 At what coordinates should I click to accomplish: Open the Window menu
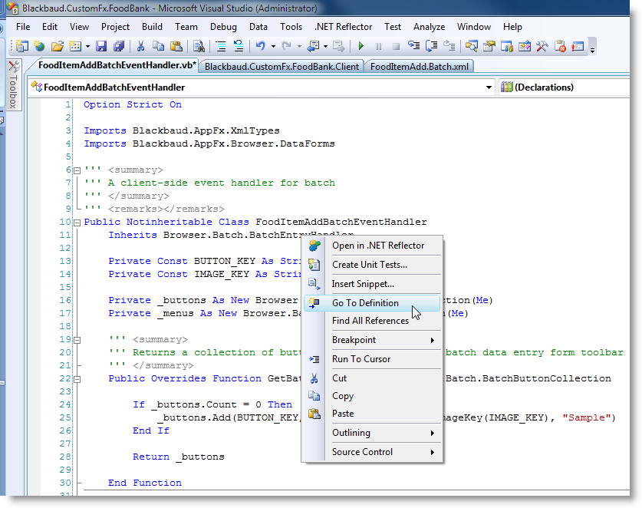click(x=474, y=27)
